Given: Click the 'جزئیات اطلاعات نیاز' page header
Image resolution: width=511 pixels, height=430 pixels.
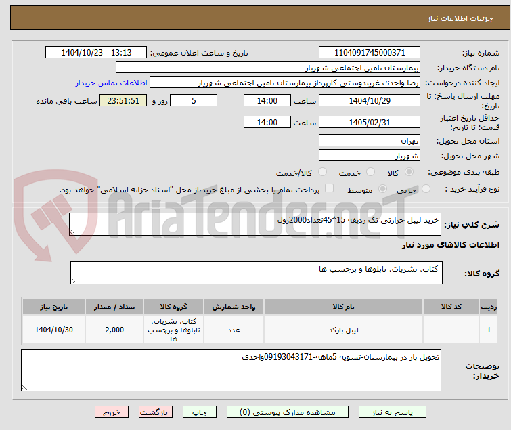Looking at the screenshot, I should click(x=460, y=18).
